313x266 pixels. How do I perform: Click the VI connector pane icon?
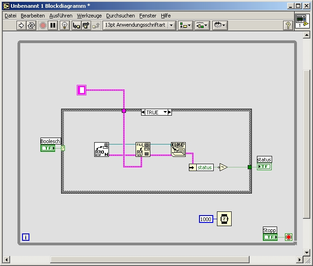coord(302,21)
